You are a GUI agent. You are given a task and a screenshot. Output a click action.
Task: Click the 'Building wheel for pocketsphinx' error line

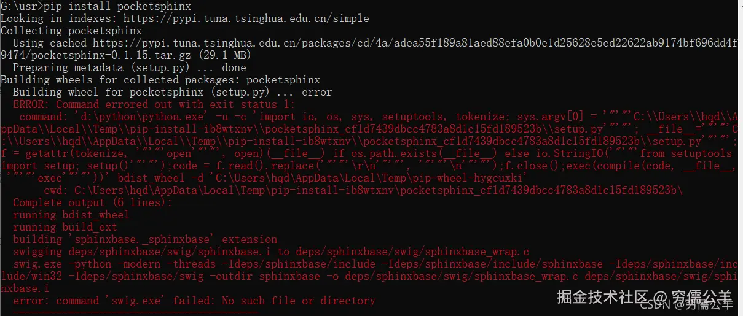click(172, 92)
